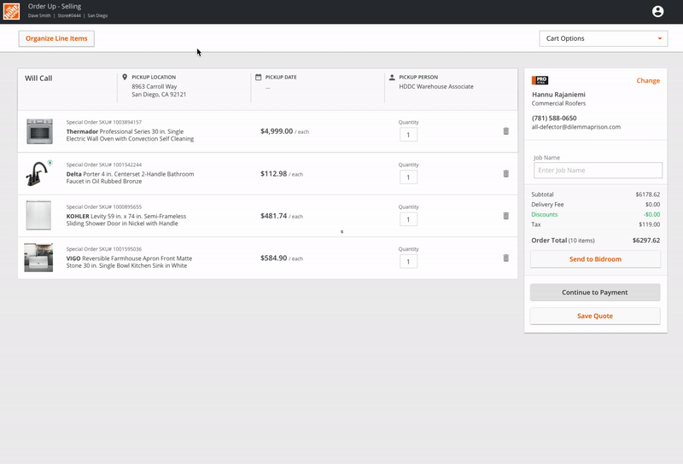Click SKU# 1001542244 text
Screen dimensions: 683x464
(x=104, y=165)
